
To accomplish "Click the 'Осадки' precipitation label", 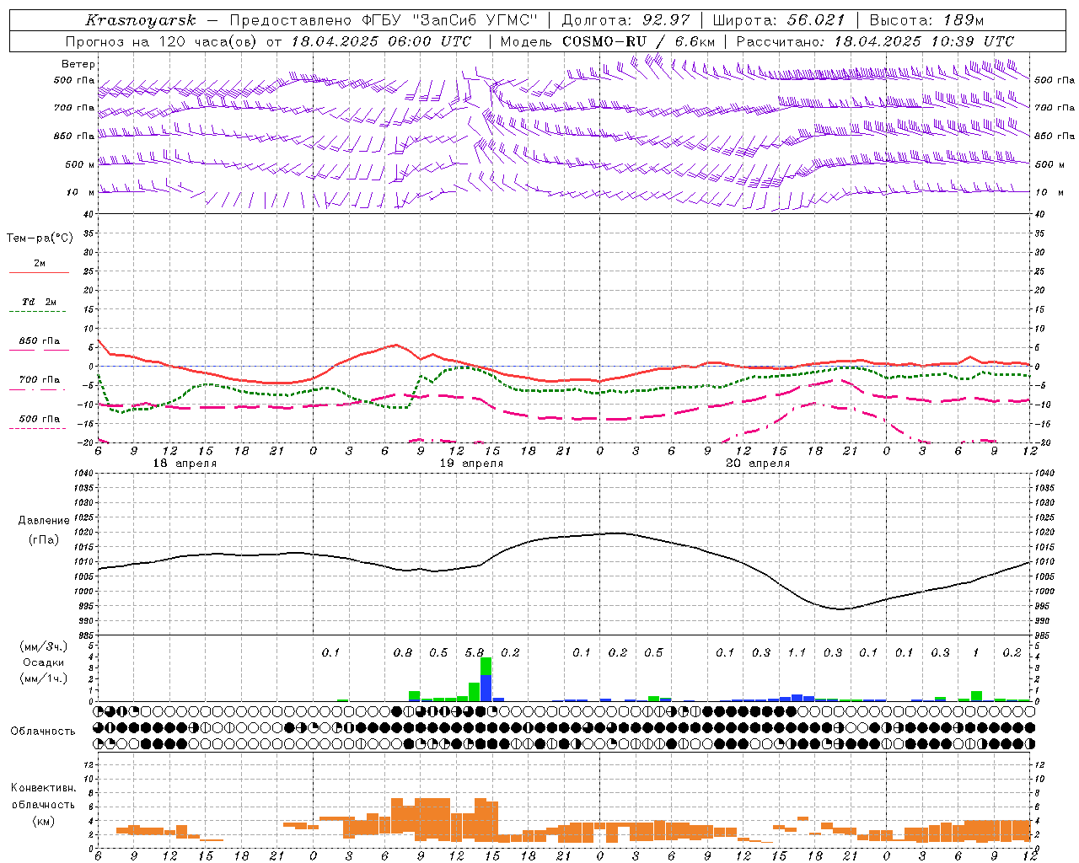I will coord(44,662).
